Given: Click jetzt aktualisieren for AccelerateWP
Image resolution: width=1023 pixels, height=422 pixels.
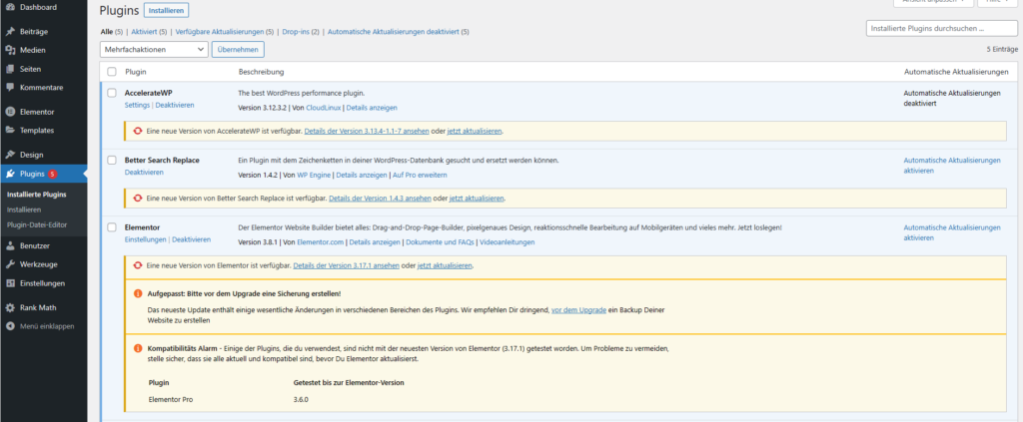Looking at the screenshot, I should point(475,131).
